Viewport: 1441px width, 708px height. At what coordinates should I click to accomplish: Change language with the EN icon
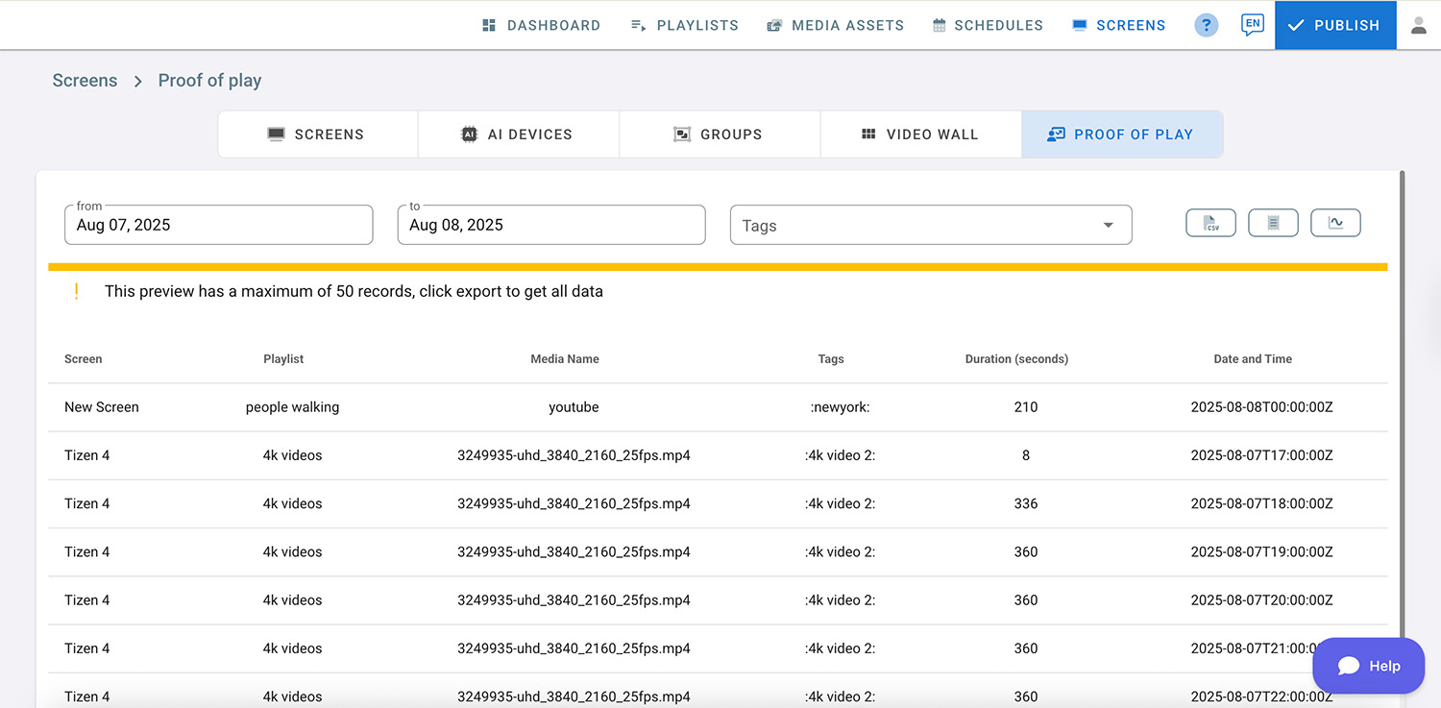(1252, 25)
